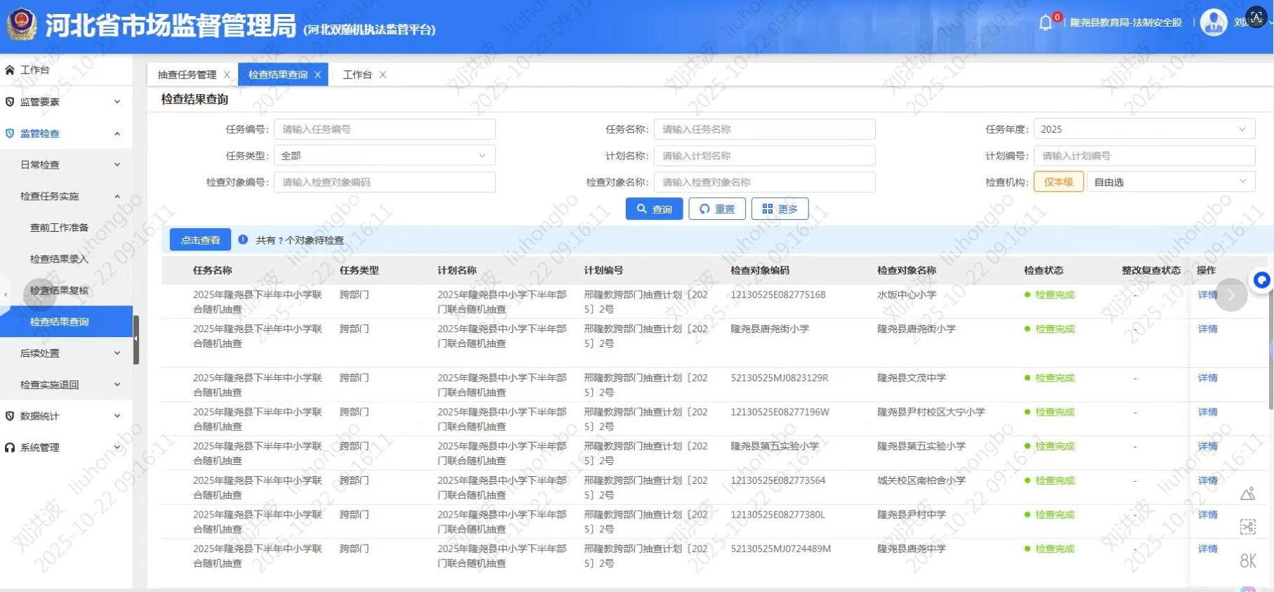Focus the 计划编号 input field
1274x592 pixels.
(x=1144, y=155)
